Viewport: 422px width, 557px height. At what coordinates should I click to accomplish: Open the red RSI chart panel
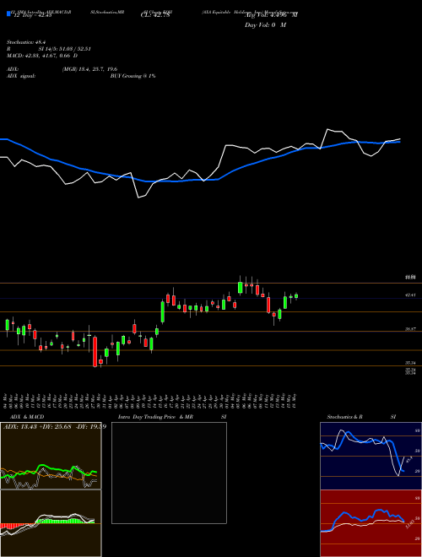[x=371, y=523]
